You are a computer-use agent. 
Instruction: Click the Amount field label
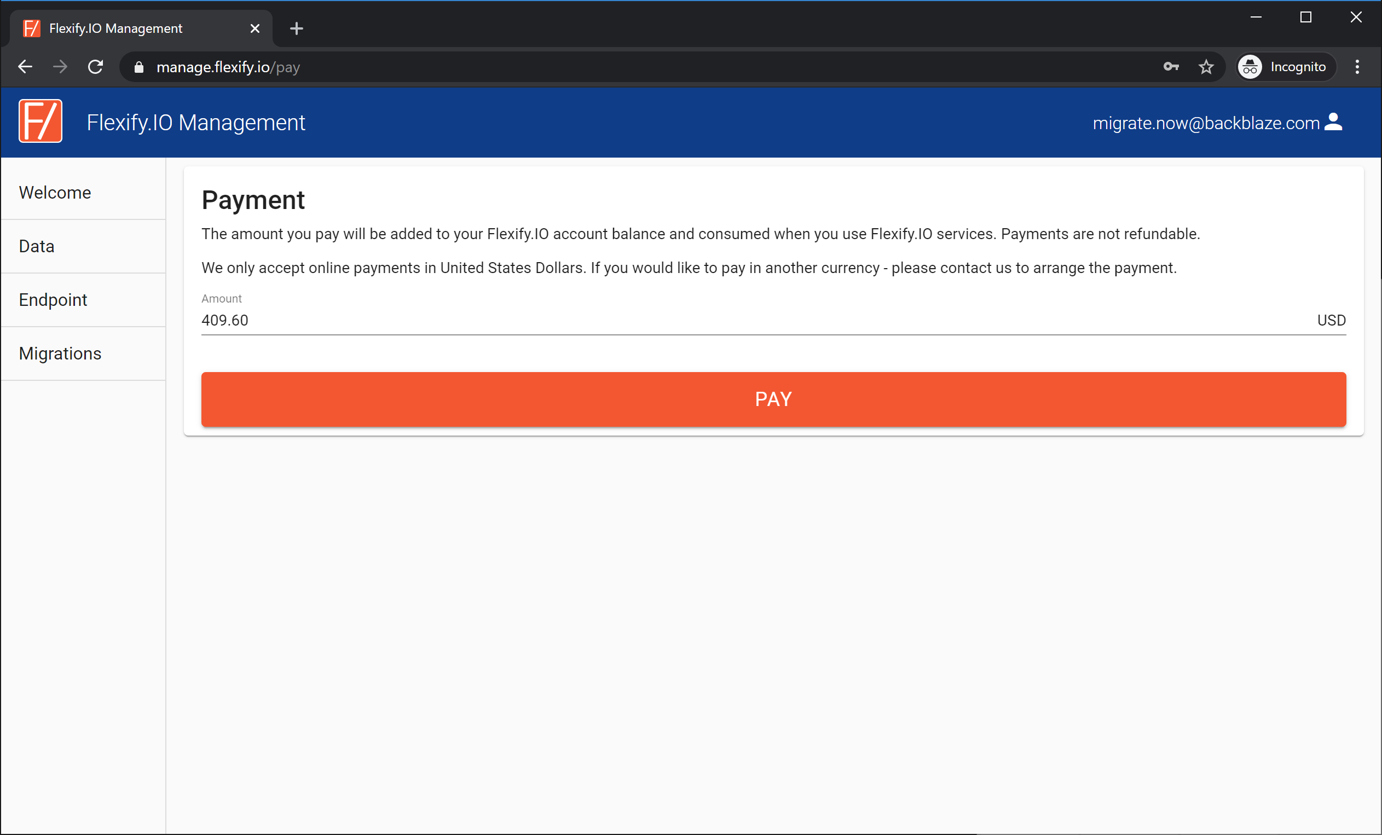222,298
